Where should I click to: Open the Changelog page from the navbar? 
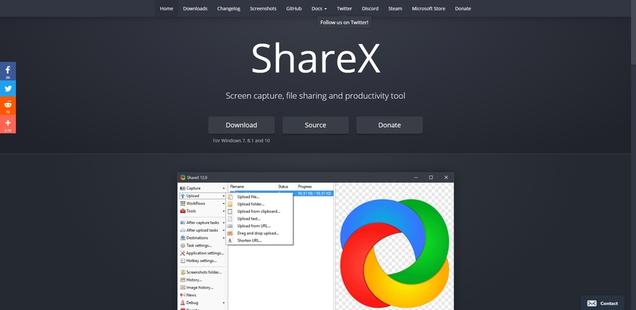[x=229, y=8]
